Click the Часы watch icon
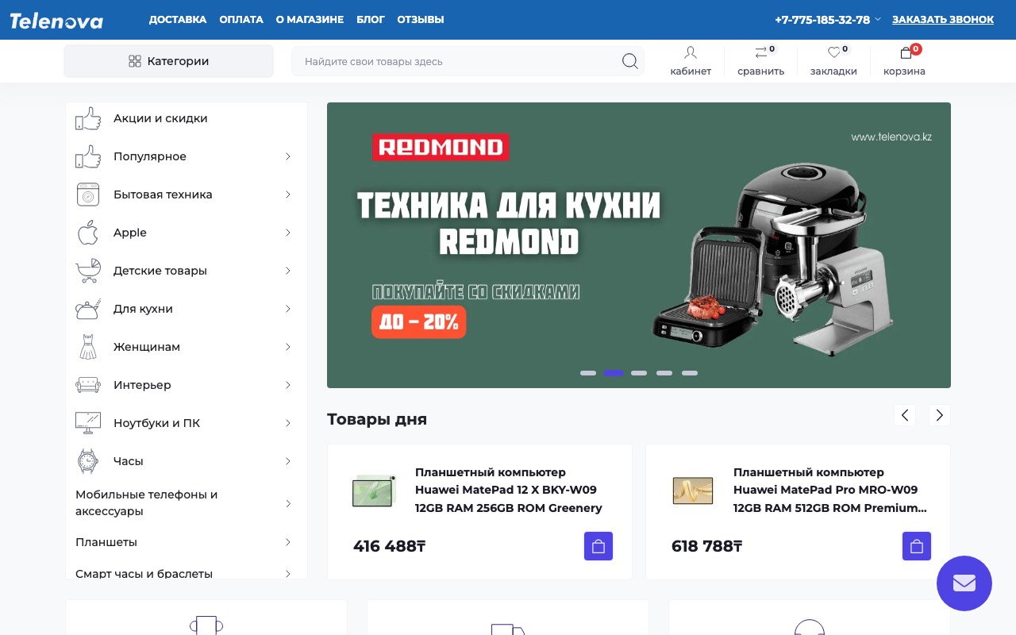Image resolution: width=1016 pixels, height=635 pixels. [x=88, y=461]
